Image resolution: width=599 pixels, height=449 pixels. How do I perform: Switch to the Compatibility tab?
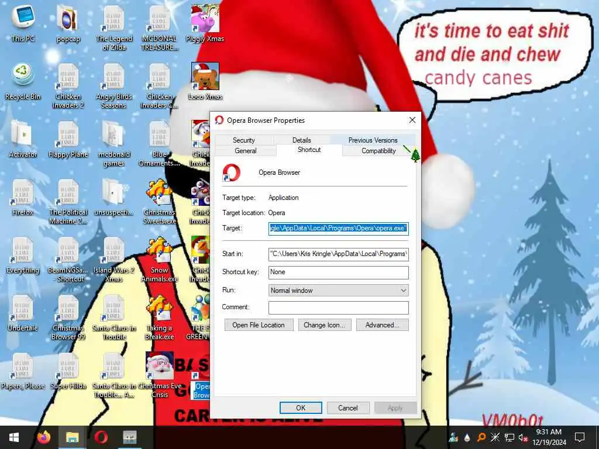point(378,151)
